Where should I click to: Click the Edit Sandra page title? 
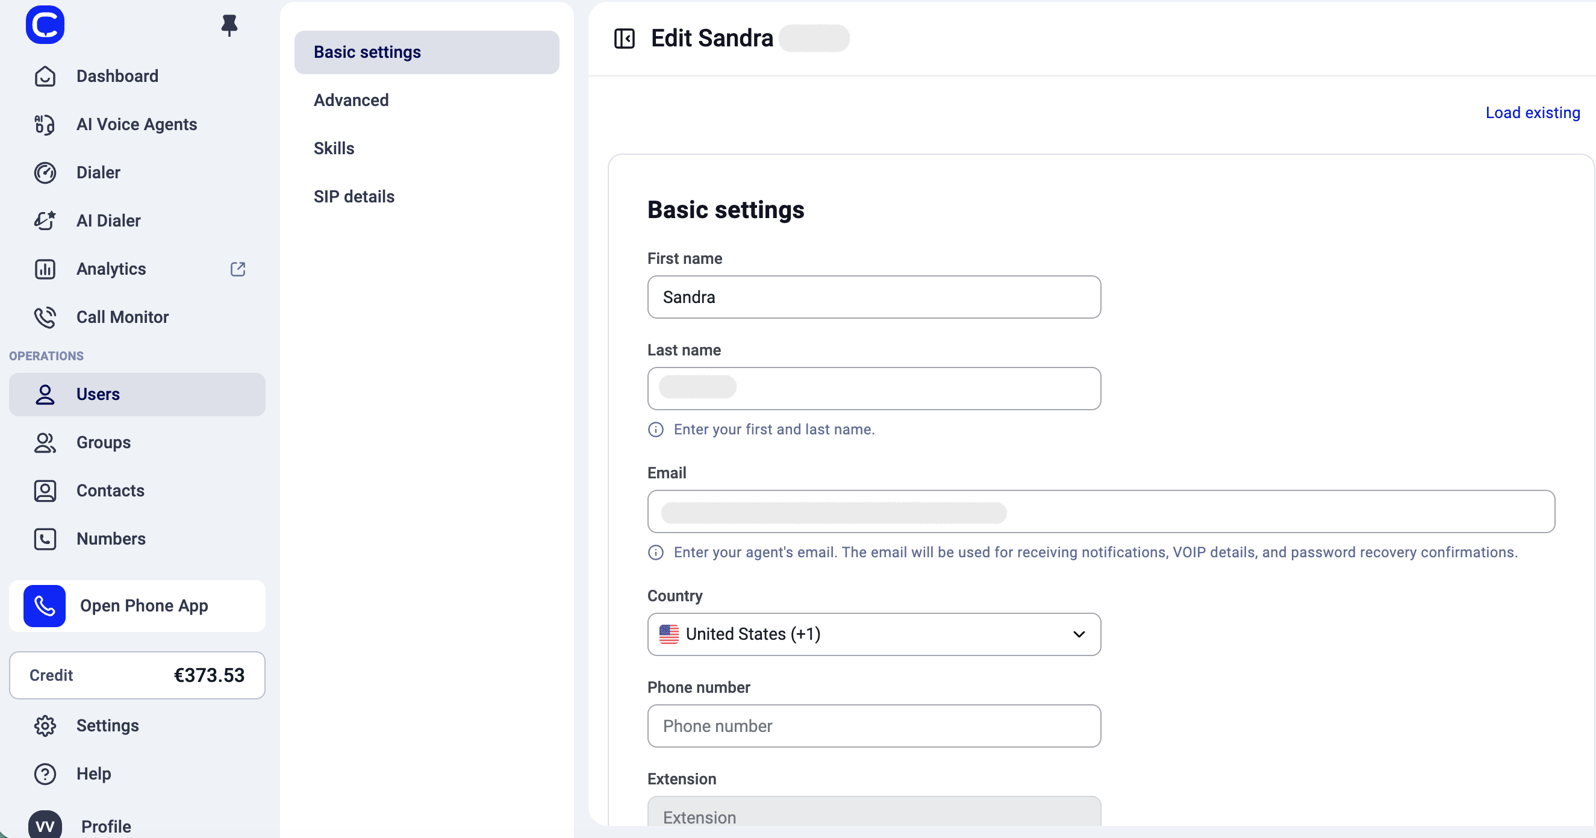(712, 39)
